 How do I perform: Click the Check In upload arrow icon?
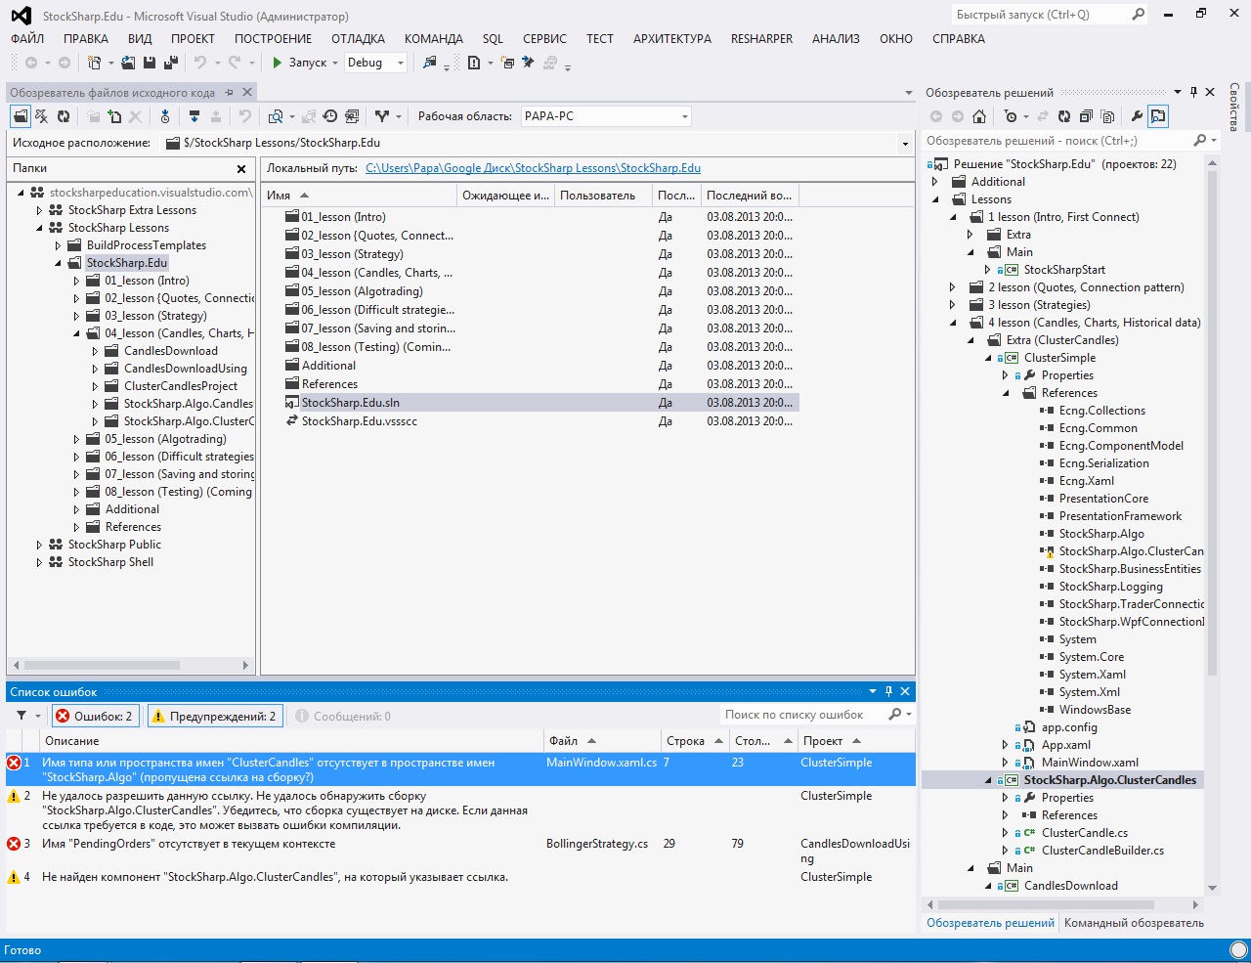[x=215, y=116]
